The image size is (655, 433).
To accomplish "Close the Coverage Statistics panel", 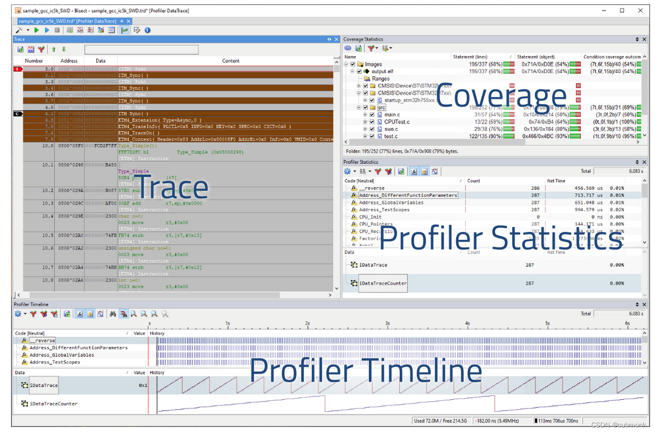I will click(644, 39).
